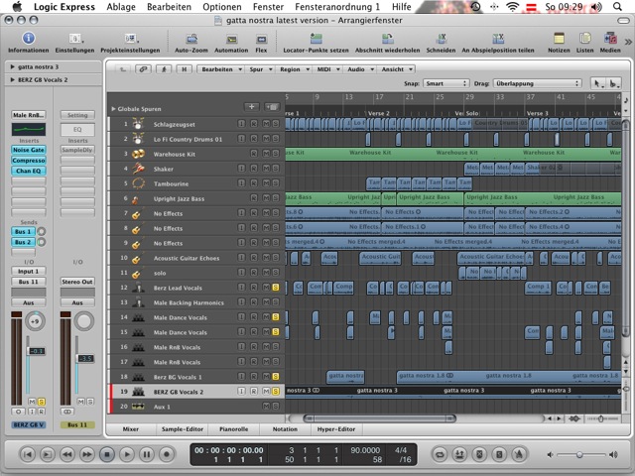Click the Noise Gate insert
This screenshot has height=476, width=635.
(x=29, y=150)
